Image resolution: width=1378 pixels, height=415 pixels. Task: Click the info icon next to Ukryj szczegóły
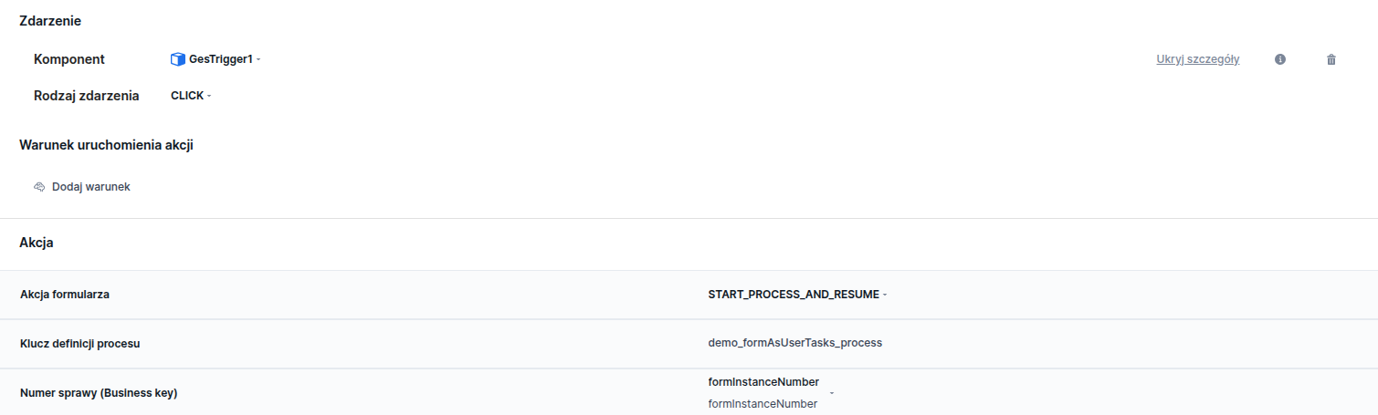point(1280,59)
